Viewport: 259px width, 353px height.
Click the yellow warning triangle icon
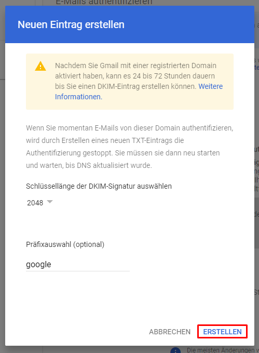click(x=40, y=66)
